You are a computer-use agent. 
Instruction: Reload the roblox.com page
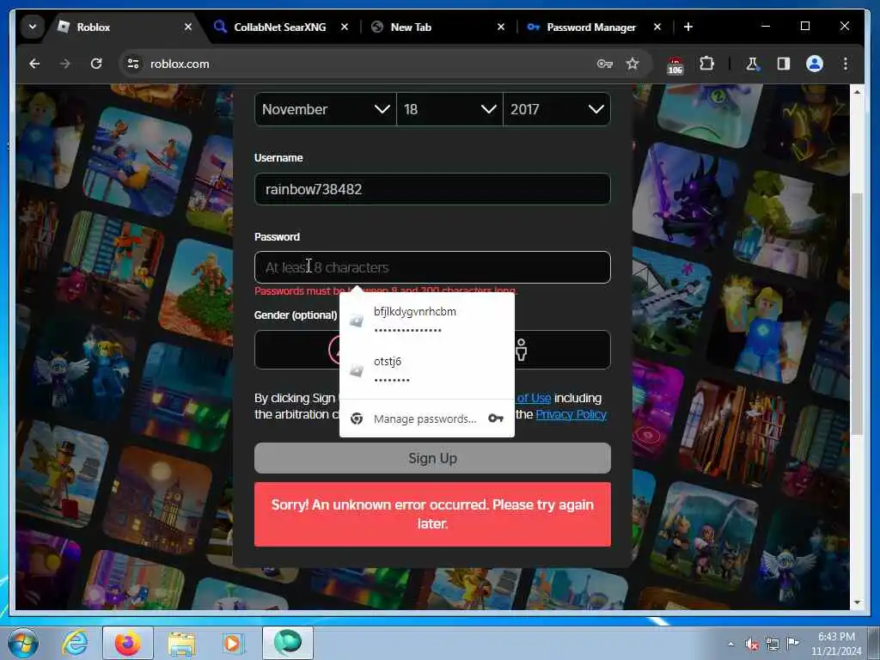click(96, 64)
